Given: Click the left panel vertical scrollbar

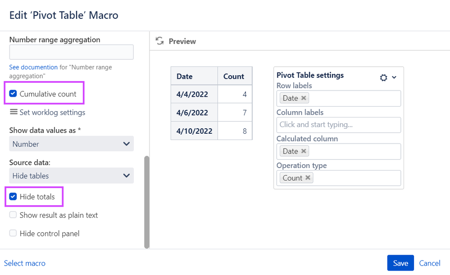Looking at the screenshot, I should click(x=146, y=203).
